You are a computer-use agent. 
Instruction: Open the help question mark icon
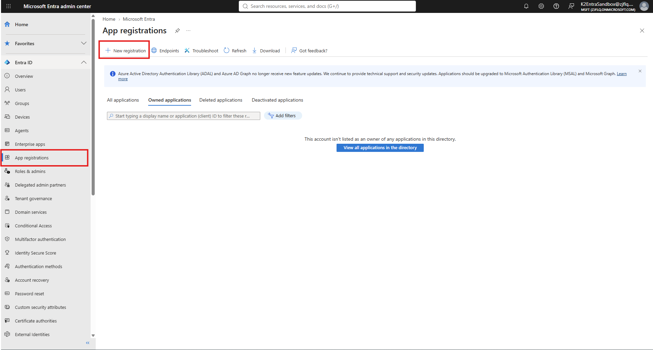pyautogui.click(x=556, y=6)
